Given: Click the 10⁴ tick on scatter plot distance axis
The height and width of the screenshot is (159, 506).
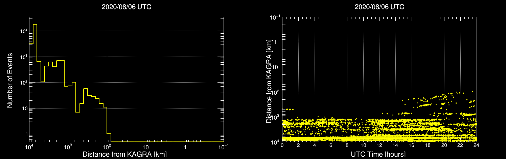Looking at the screenshot, I should coord(275,141).
